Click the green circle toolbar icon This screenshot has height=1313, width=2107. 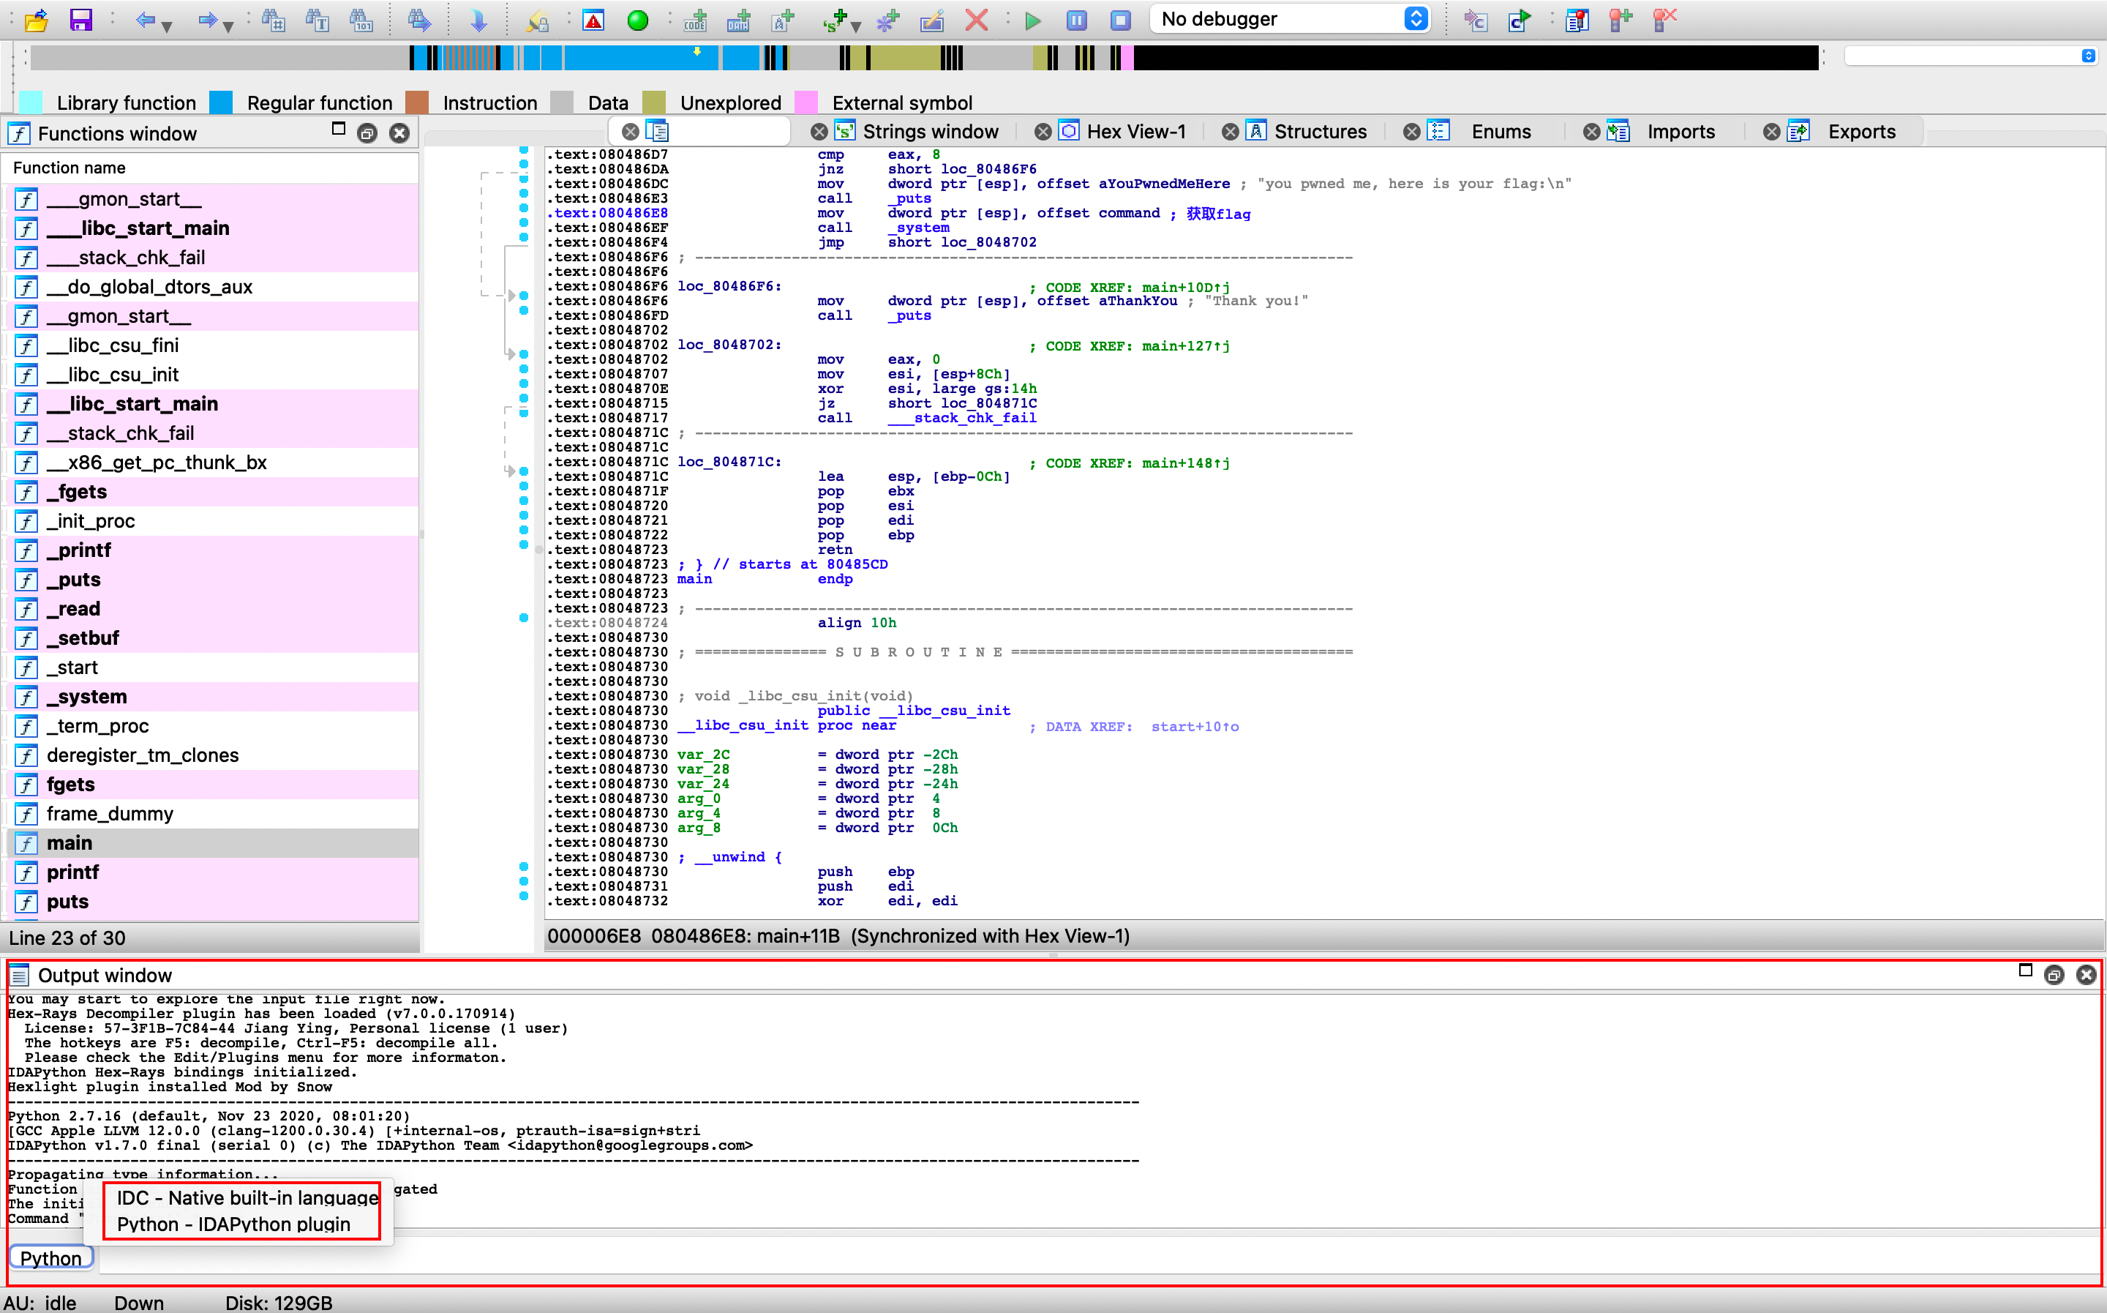coord(637,19)
